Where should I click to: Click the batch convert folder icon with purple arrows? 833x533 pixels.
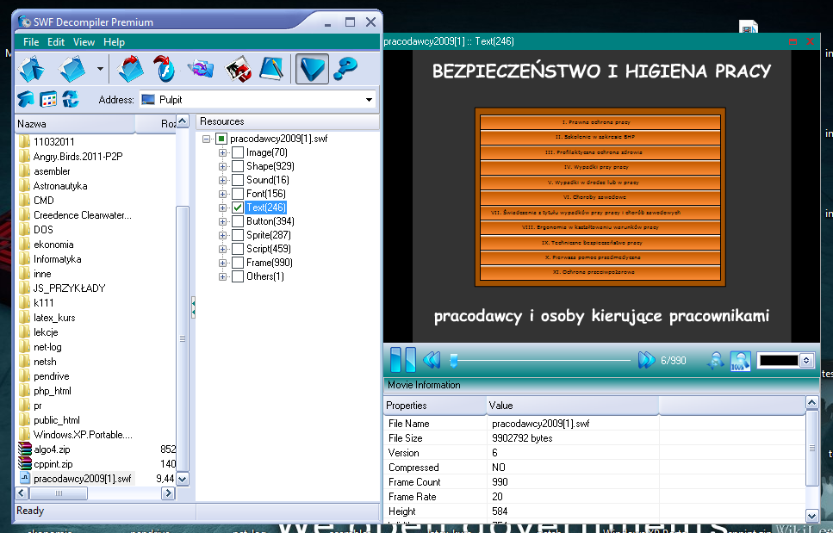point(200,69)
